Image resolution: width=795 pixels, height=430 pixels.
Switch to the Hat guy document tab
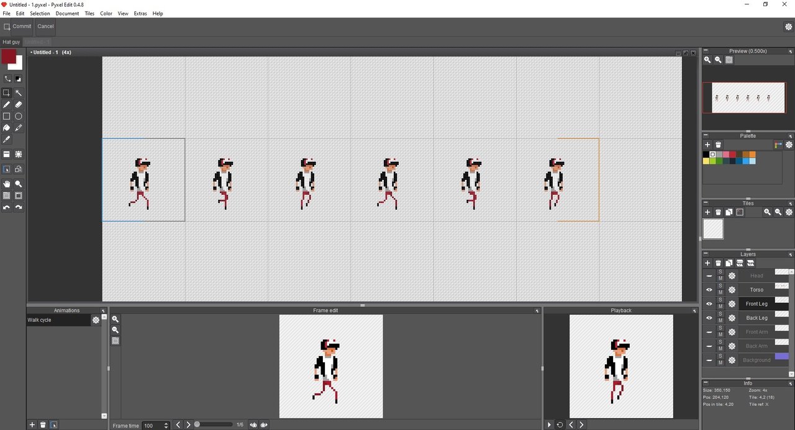[11, 42]
